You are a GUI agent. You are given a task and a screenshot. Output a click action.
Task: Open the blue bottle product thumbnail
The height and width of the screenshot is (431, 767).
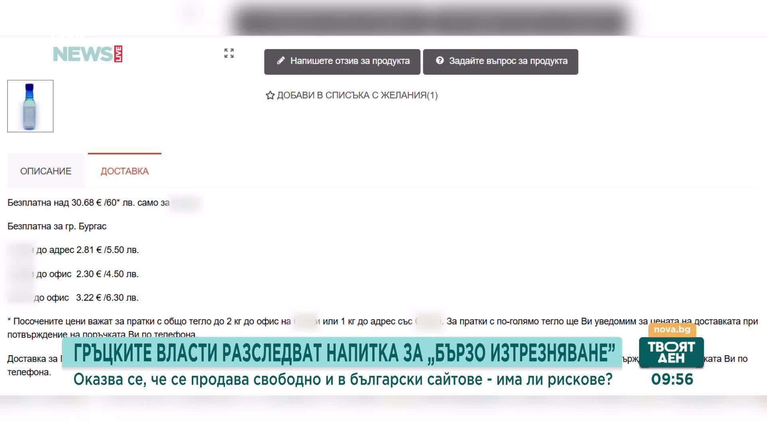[x=30, y=106]
